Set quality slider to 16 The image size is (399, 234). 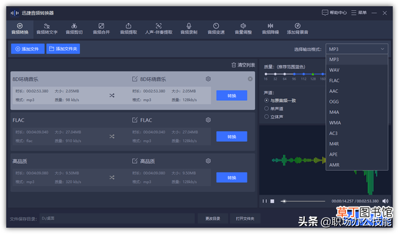click(266, 74)
